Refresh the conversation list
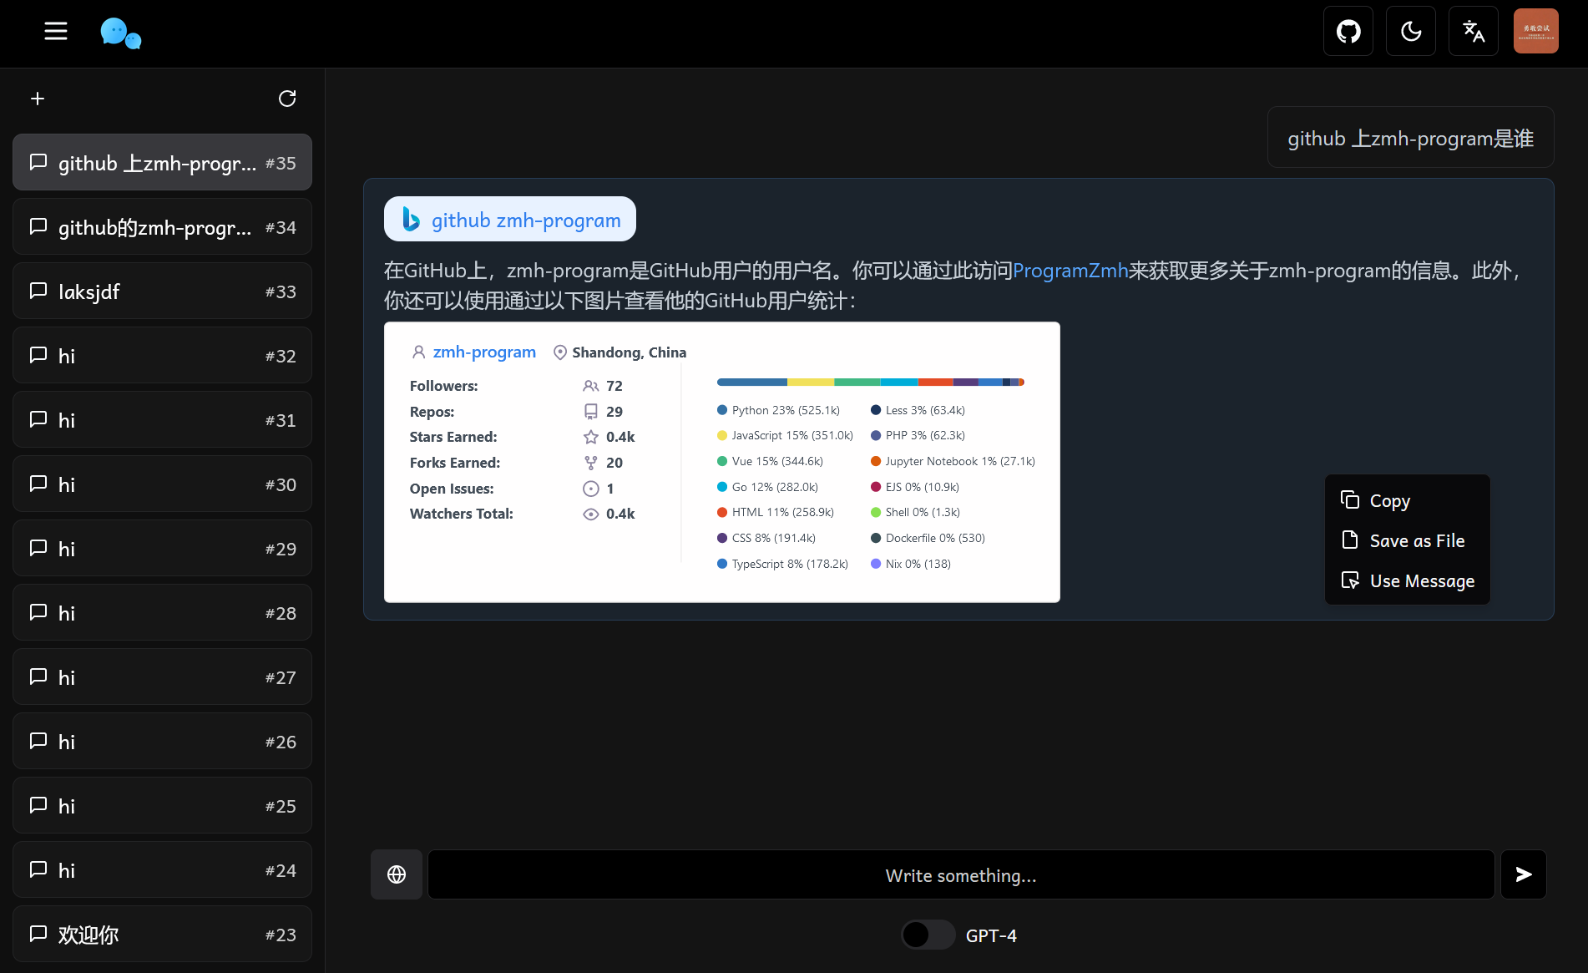The image size is (1588, 973). coord(287,99)
